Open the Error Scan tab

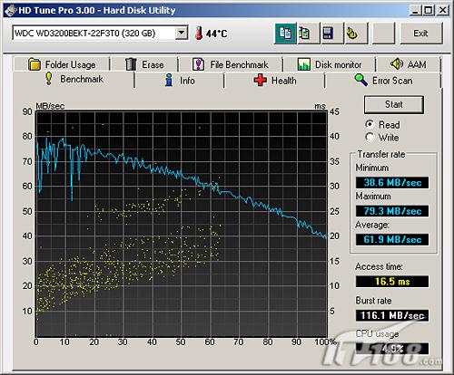coord(384,81)
